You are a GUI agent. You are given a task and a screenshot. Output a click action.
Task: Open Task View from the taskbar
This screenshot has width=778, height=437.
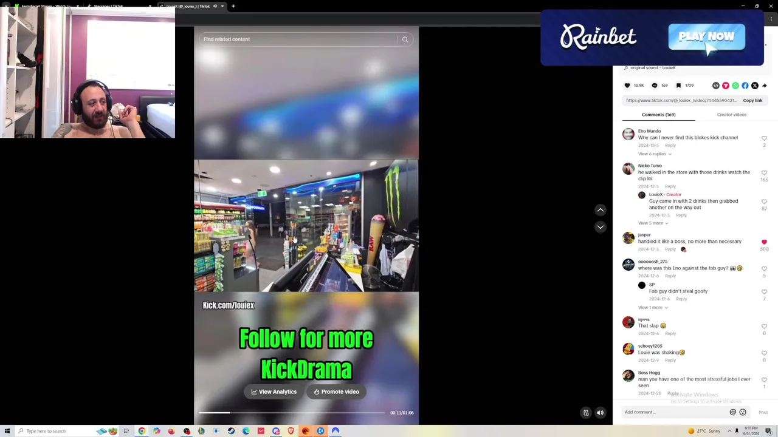[x=126, y=432]
